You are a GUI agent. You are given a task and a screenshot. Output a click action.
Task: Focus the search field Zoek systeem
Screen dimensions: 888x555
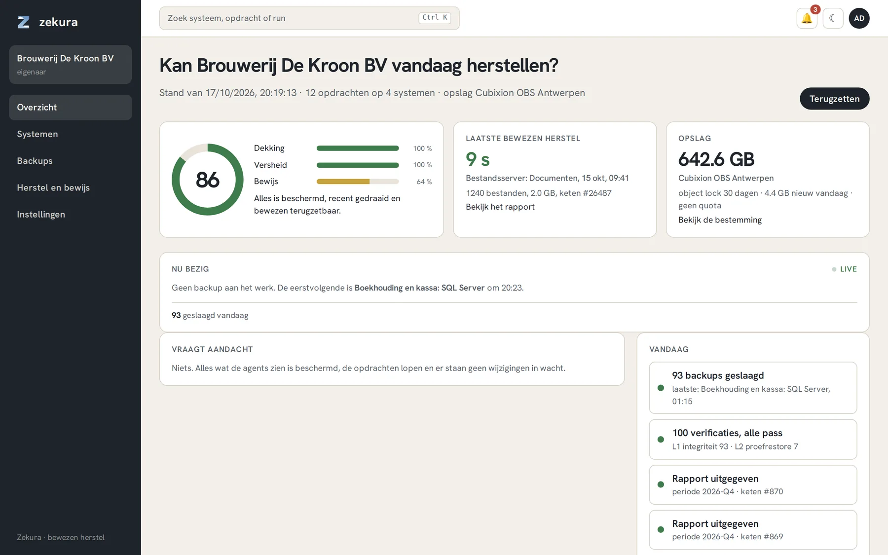click(x=309, y=18)
